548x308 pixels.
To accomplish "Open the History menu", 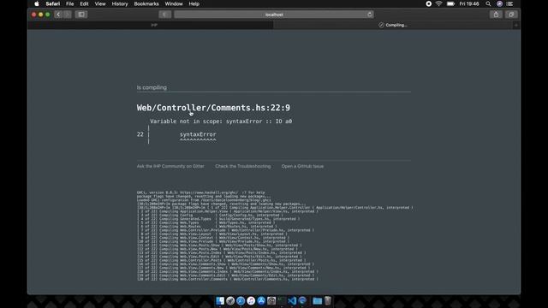I will pyautogui.click(x=120, y=3).
